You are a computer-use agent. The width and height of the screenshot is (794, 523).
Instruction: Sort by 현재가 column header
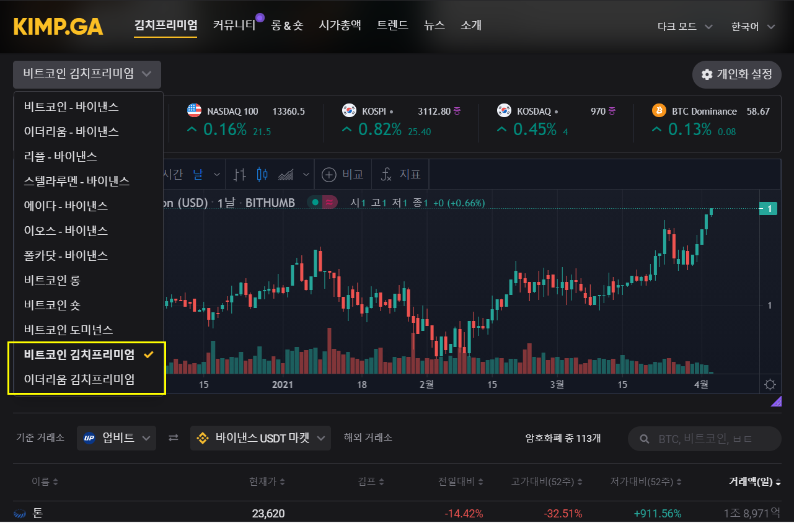[267, 481]
